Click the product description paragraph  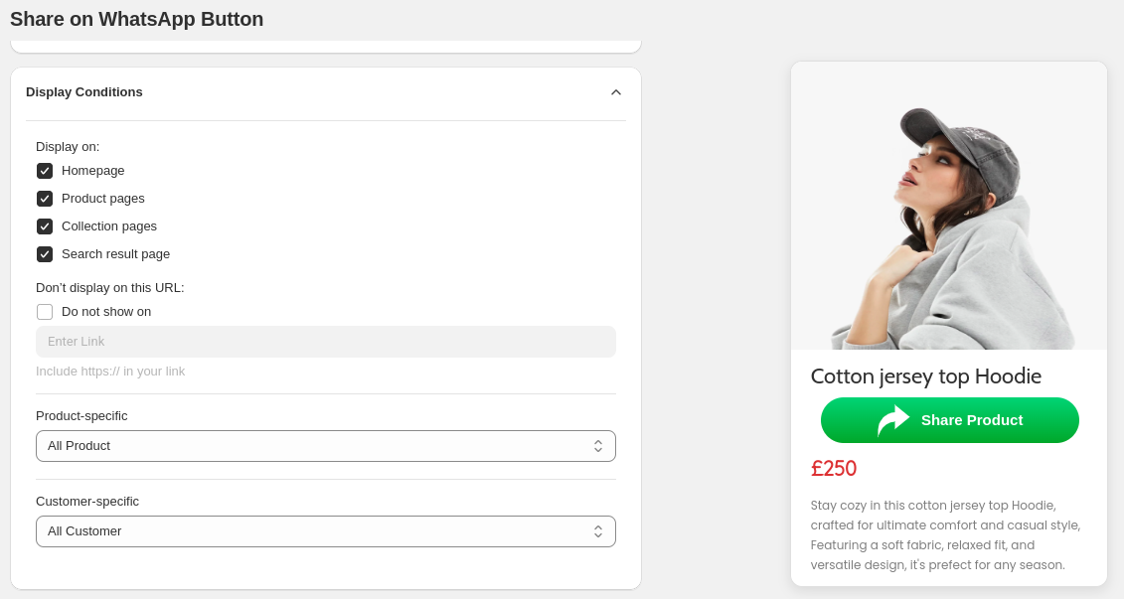[945, 534]
